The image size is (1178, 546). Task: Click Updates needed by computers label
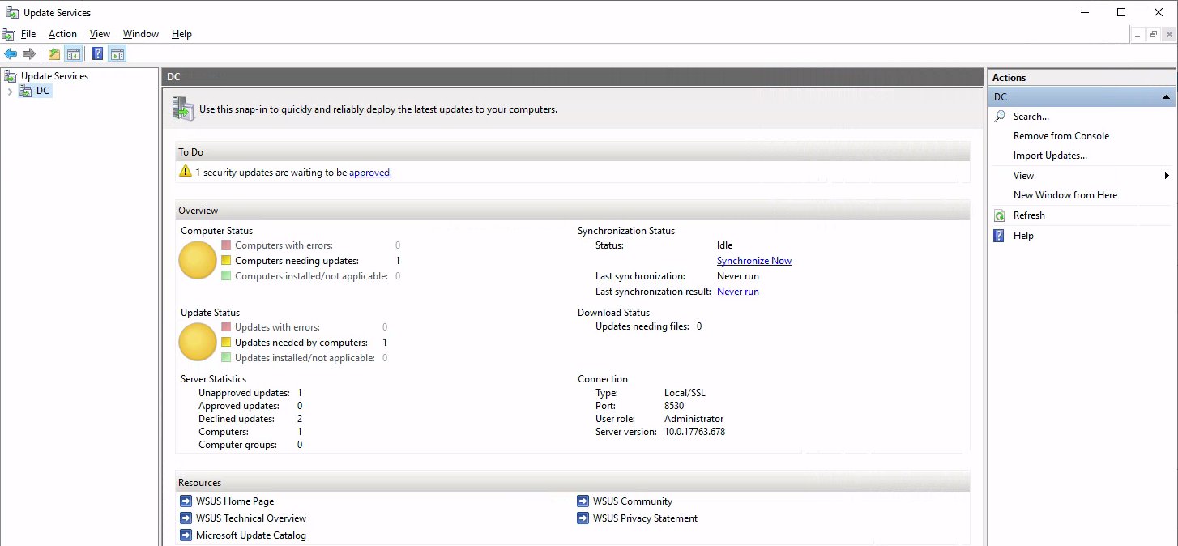click(x=301, y=343)
